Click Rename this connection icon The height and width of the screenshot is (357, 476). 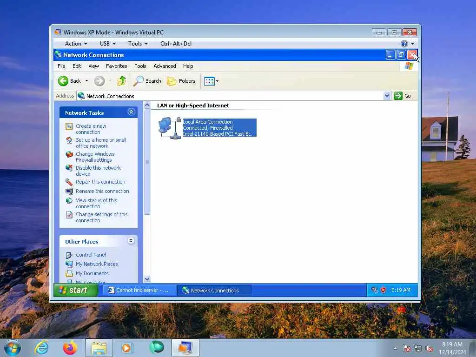[69, 191]
